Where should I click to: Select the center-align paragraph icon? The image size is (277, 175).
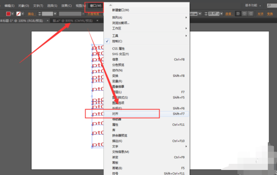pyautogui.click(x=244, y=13)
